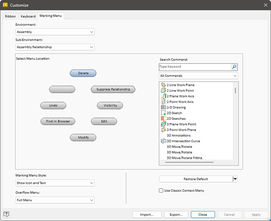This screenshot has height=221, width=271.
Task: Click the 2D Sketch command icon
Action: 164,113
